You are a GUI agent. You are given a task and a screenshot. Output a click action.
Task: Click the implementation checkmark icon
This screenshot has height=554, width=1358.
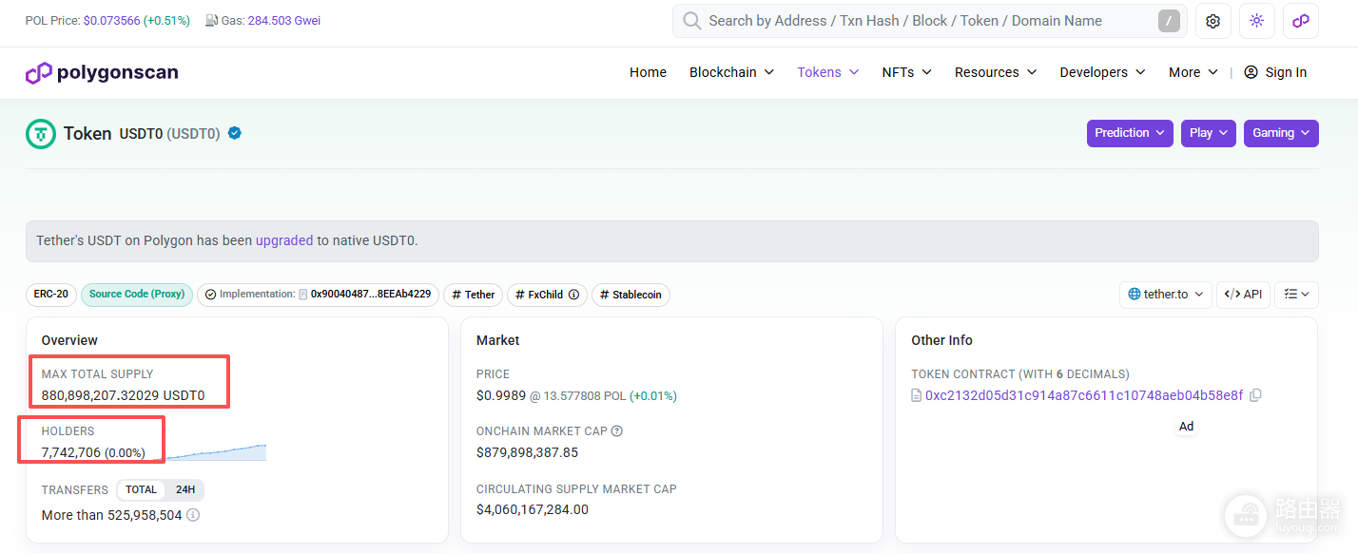click(x=210, y=295)
